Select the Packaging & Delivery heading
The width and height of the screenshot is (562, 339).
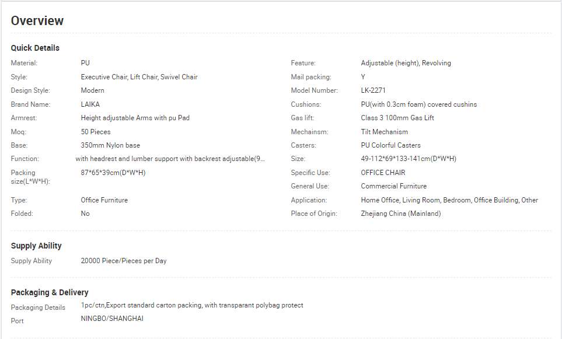50,292
